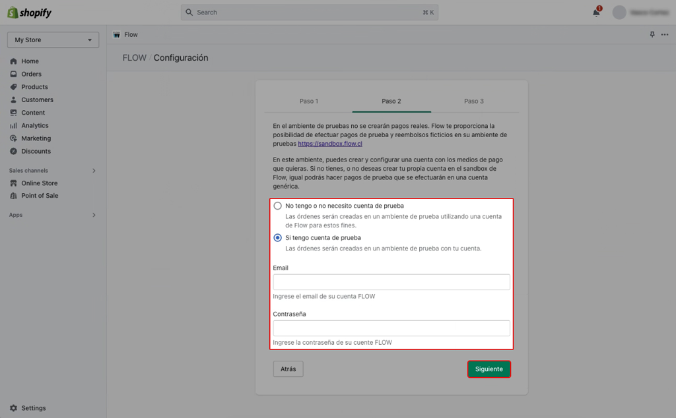Switch to the Paso 3 tab
Viewport: 676px width, 418px height.
(474, 101)
